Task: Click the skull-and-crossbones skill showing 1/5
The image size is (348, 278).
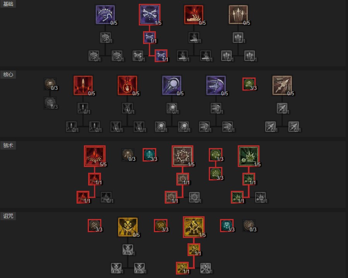Action: tap(150, 15)
